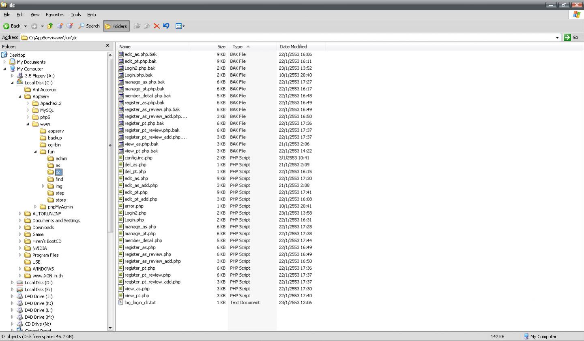Select the member_detail.php script file icon
This screenshot has width=584, height=341.
[121, 241]
